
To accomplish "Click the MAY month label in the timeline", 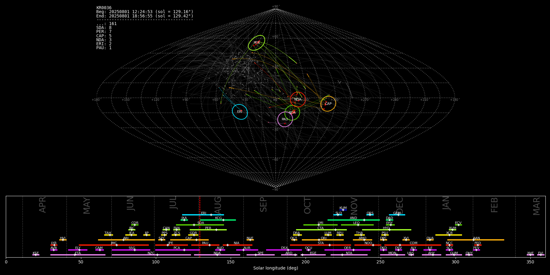I will 87,206.
